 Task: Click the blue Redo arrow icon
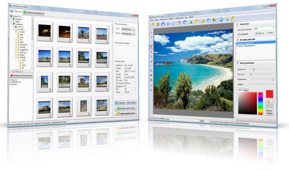coord(185,22)
